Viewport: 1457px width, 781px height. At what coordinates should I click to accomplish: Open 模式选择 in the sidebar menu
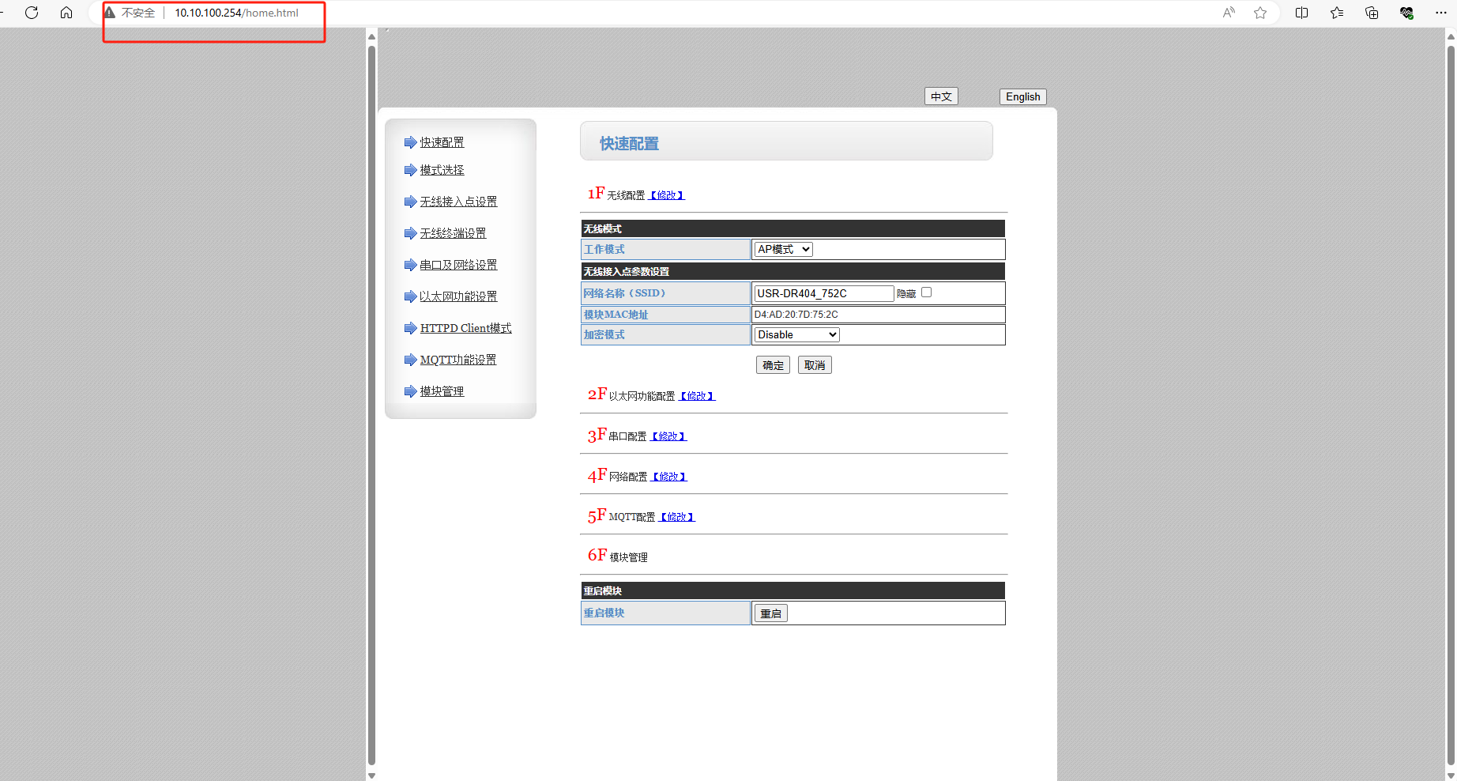pos(442,170)
